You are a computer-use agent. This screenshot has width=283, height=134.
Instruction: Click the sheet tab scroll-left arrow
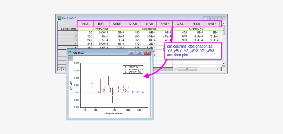60,69
